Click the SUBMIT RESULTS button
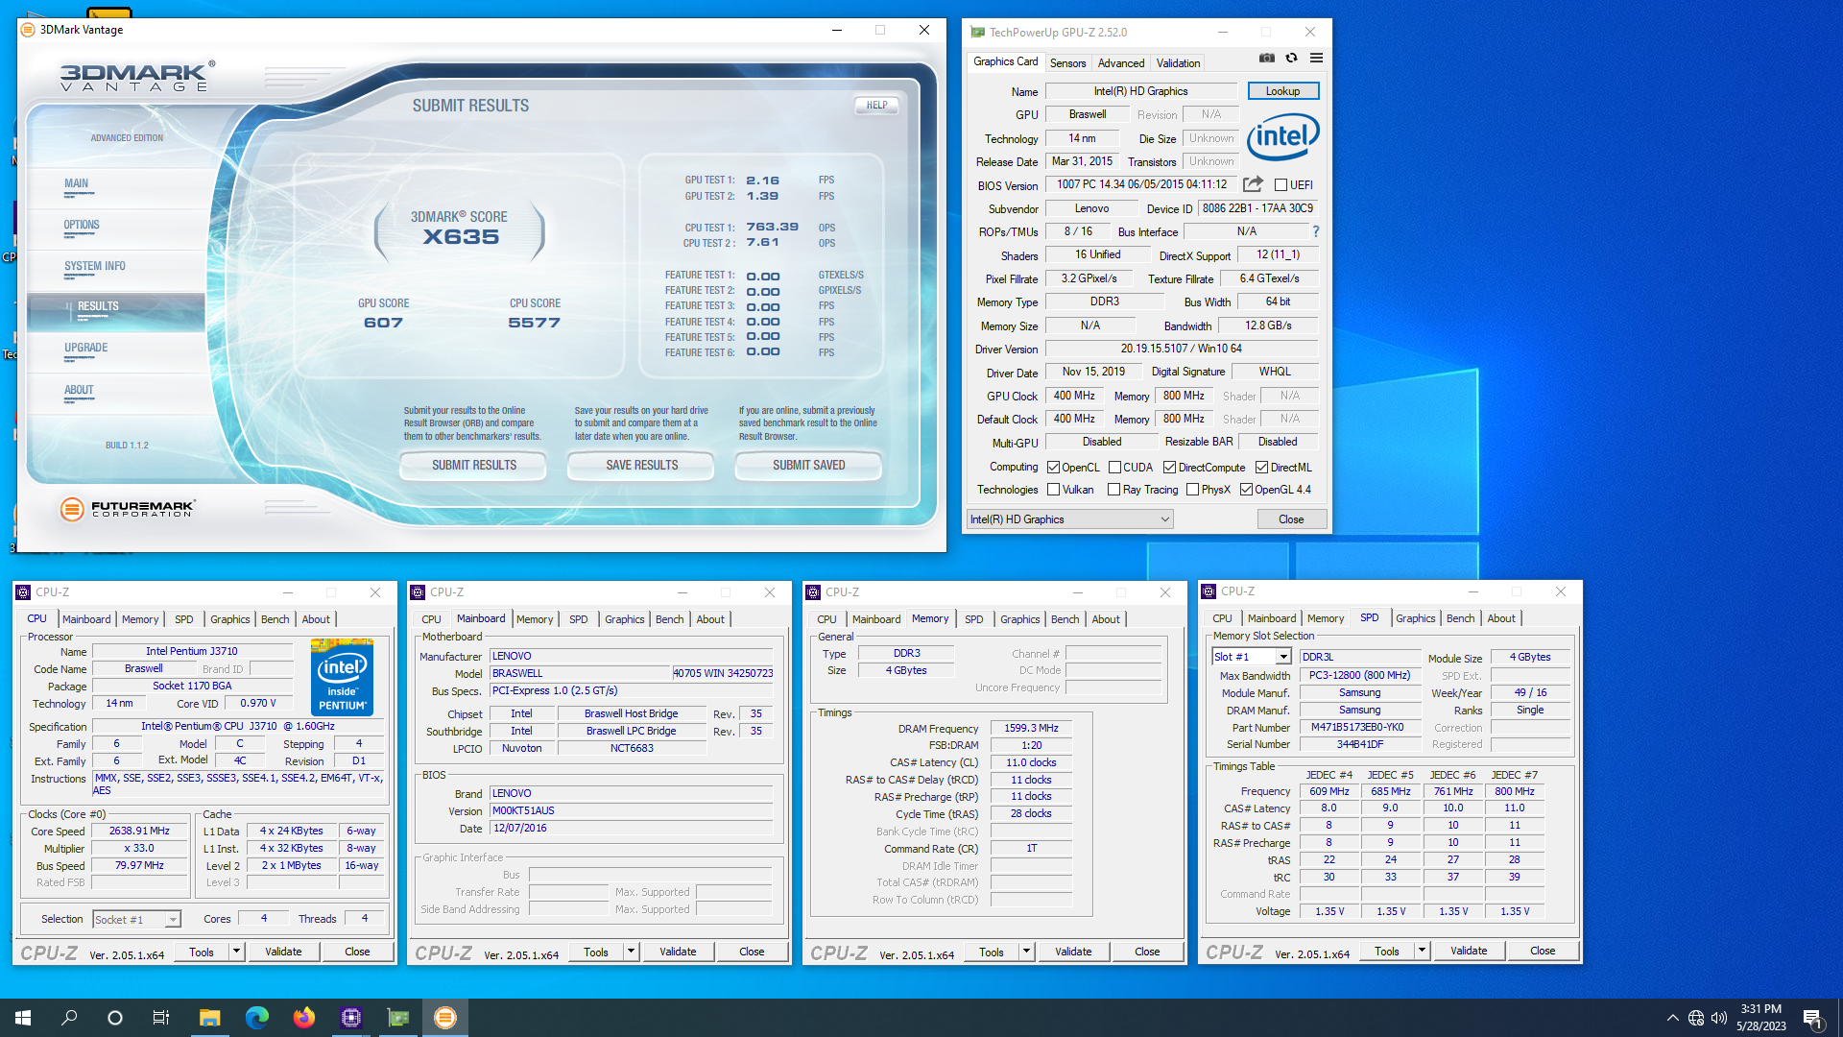The width and height of the screenshot is (1843, 1037). click(x=474, y=465)
